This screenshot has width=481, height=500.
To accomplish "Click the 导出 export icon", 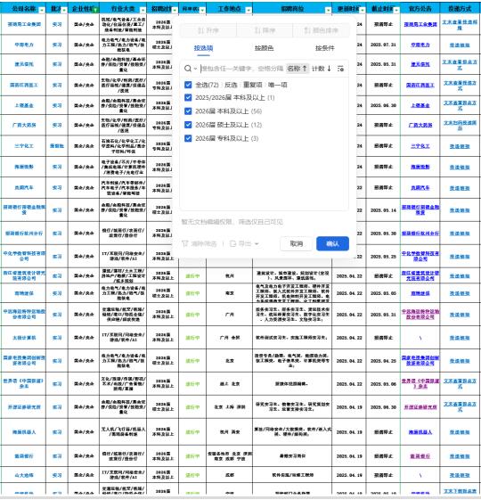I will coord(233,243).
